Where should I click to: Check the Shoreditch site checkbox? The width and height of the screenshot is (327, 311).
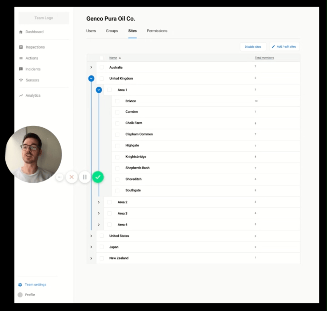(117, 179)
